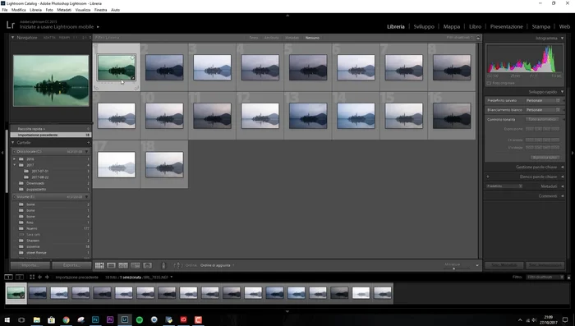Select Testo in the library filter bar
The width and height of the screenshot is (575, 326).
tap(253, 38)
